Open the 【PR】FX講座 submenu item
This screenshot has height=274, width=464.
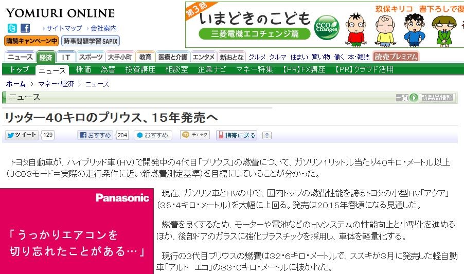click(x=302, y=69)
